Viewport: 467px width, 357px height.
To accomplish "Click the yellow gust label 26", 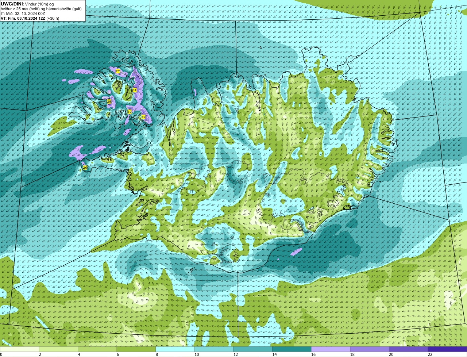I will point(85,168).
